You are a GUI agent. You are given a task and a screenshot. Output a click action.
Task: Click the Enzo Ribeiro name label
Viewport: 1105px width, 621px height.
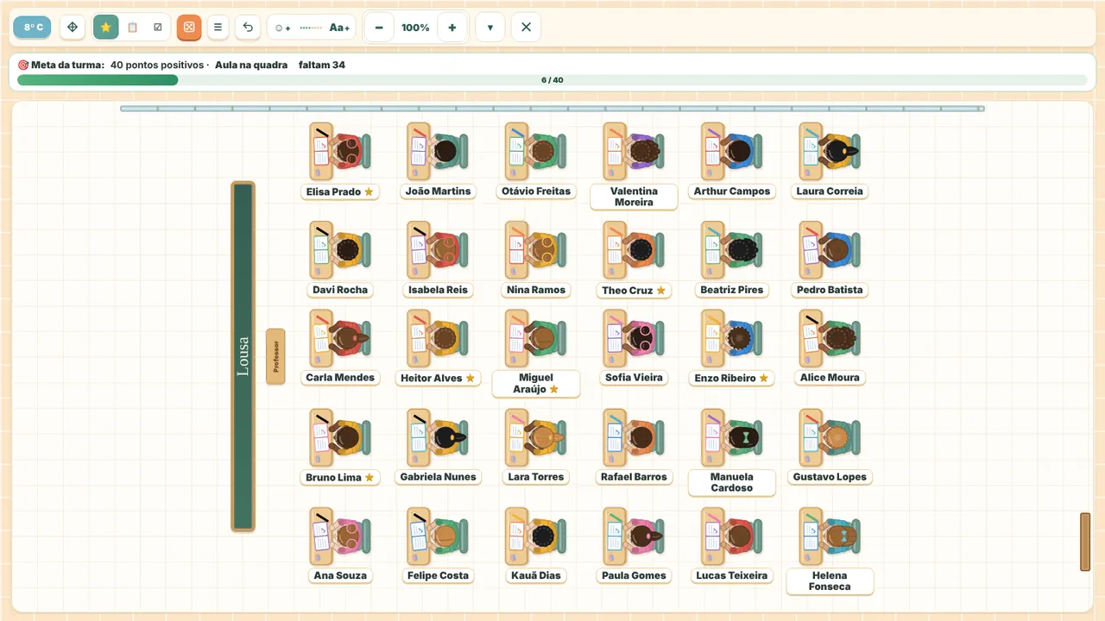point(732,378)
